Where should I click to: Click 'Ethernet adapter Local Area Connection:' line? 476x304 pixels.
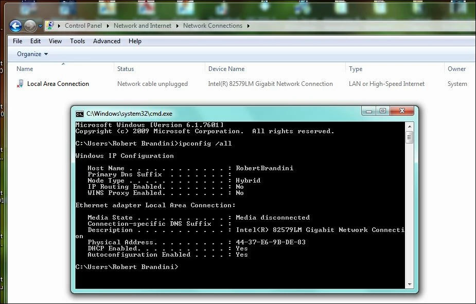point(155,205)
